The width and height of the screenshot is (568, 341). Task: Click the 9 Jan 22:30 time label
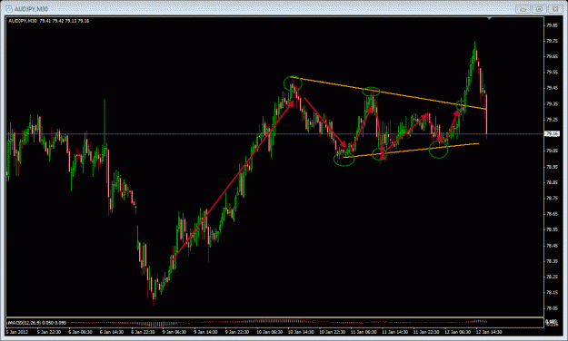236,332
